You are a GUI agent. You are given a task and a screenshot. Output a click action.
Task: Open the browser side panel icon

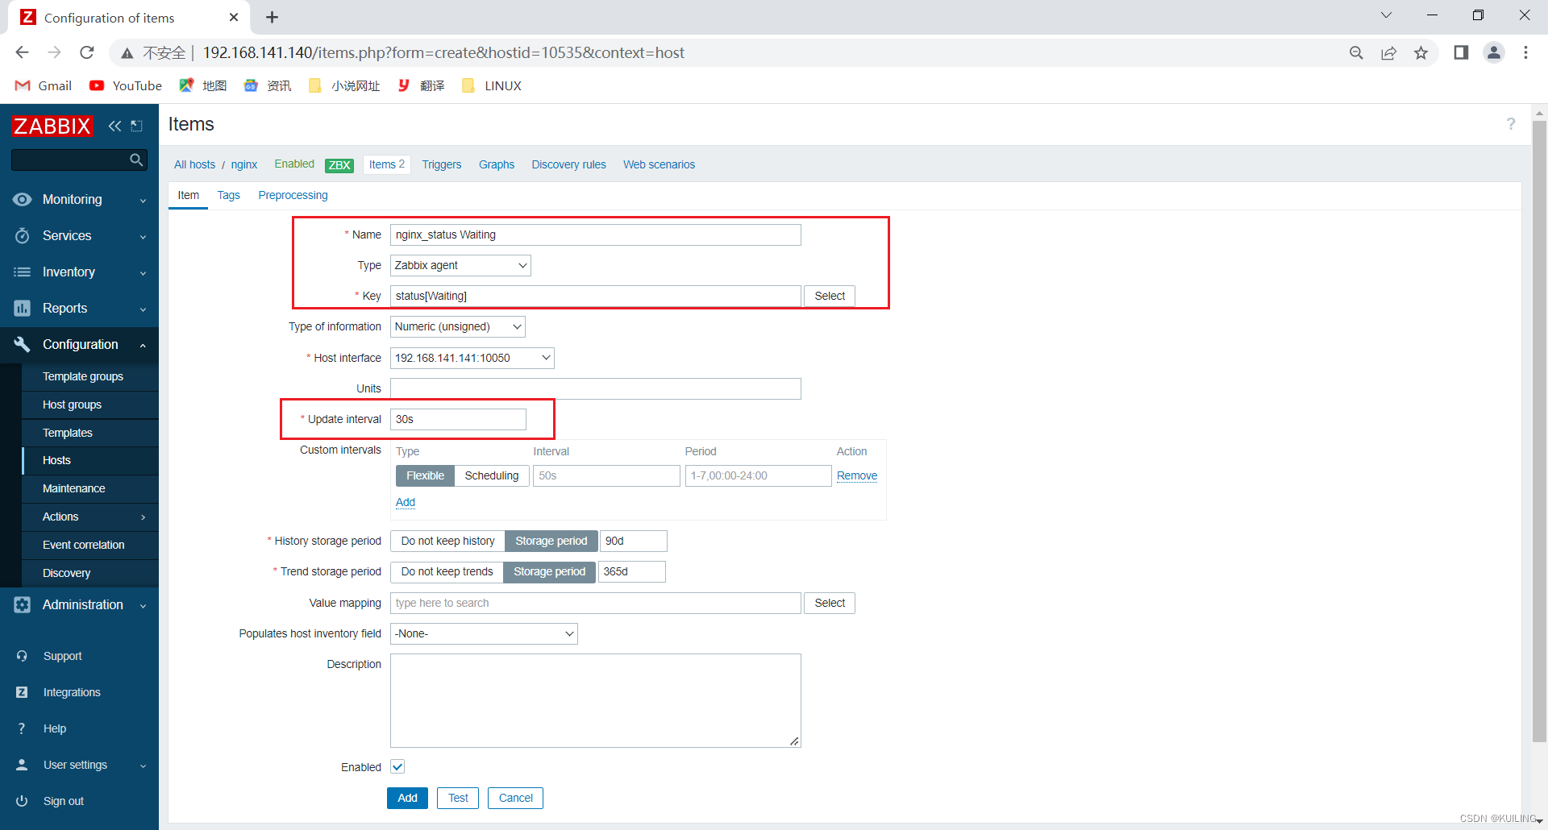[1461, 52]
